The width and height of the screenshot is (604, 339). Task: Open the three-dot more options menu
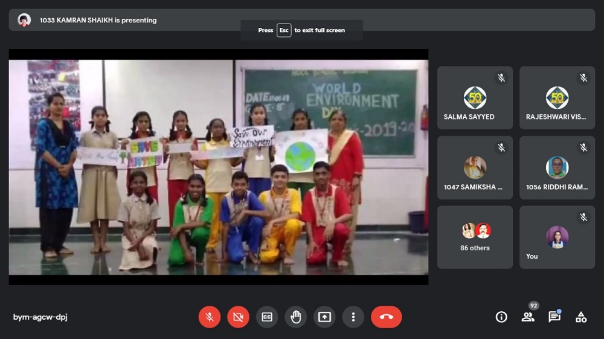(x=353, y=317)
